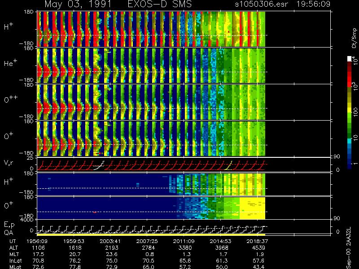The width and height of the screenshot is (359, 269).
Task: Click the yellow QA status bar
Action: [x=151, y=234]
